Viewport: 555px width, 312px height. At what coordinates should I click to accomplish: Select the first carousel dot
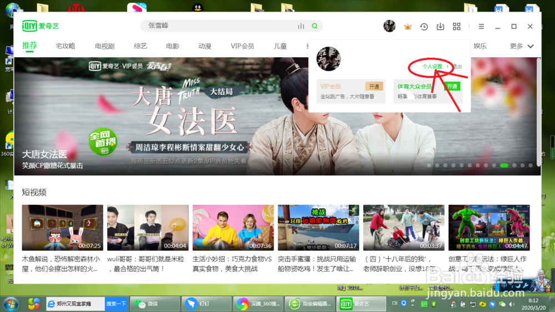(x=429, y=165)
